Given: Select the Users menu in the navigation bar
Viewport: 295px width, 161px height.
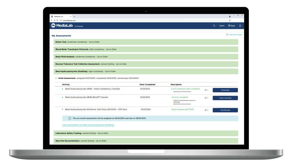Looking at the screenshot, I should point(222,25).
